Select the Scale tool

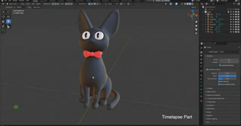3,21
